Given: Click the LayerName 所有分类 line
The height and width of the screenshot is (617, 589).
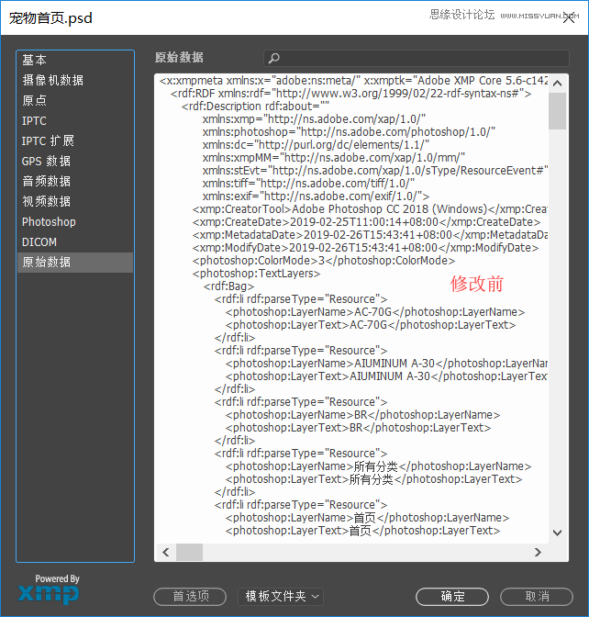Looking at the screenshot, I should (x=378, y=466).
